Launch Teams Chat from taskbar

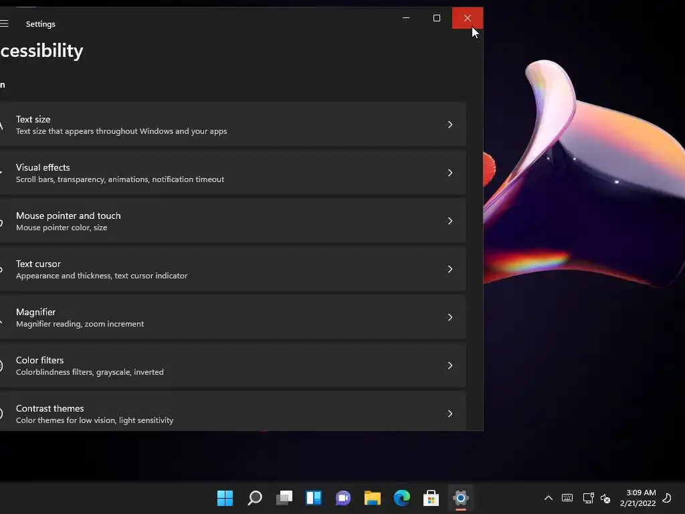[x=343, y=498]
